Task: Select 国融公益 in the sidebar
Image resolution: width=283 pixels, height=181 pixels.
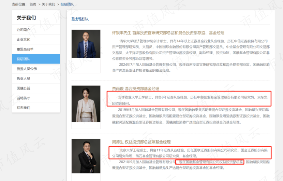Action: pos(36,88)
